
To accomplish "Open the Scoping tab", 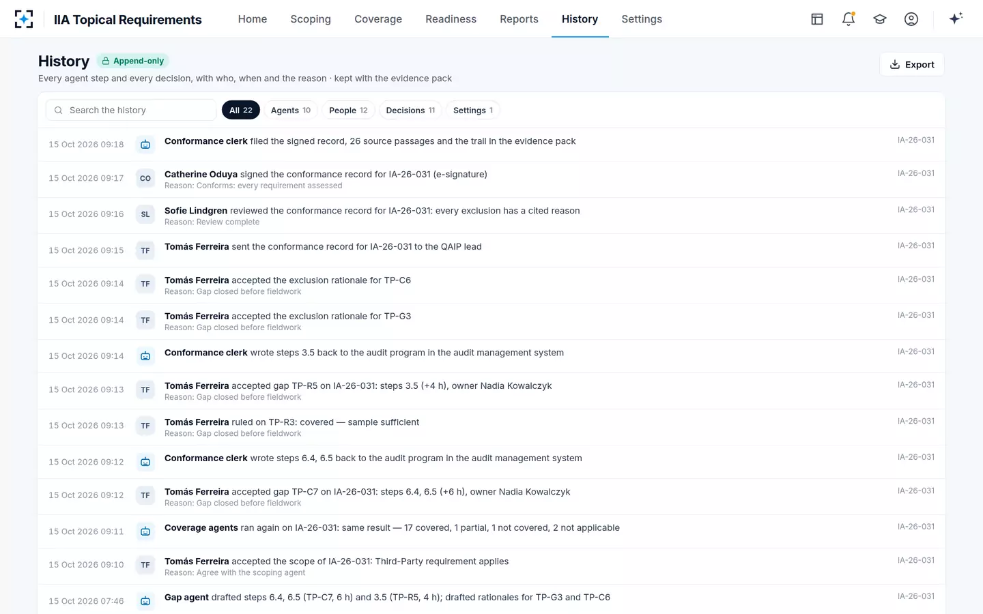I will (x=311, y=19).
